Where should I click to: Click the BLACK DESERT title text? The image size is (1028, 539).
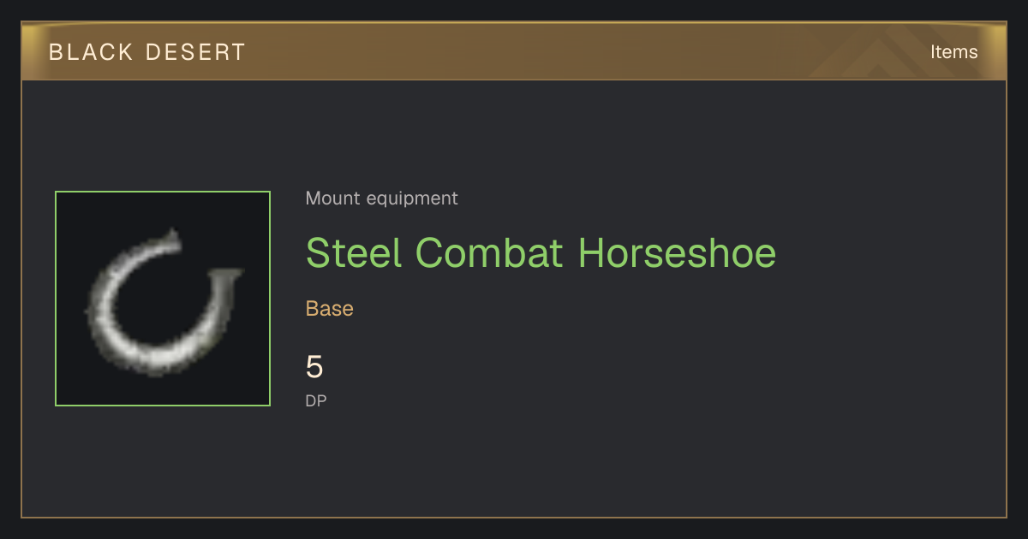147,52
